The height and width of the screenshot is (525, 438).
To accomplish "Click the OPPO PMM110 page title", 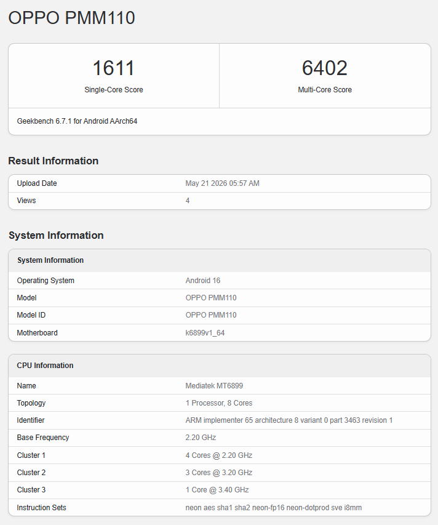I will pyautogui.click(x=71, y=18).
